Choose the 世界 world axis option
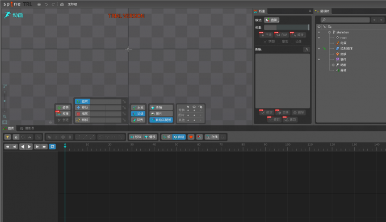The image size is (386, 222). click(138, 120)
